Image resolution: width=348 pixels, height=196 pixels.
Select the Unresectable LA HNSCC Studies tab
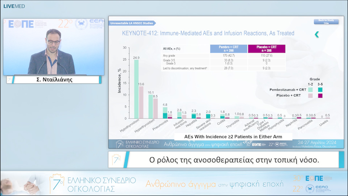(132, 23)
